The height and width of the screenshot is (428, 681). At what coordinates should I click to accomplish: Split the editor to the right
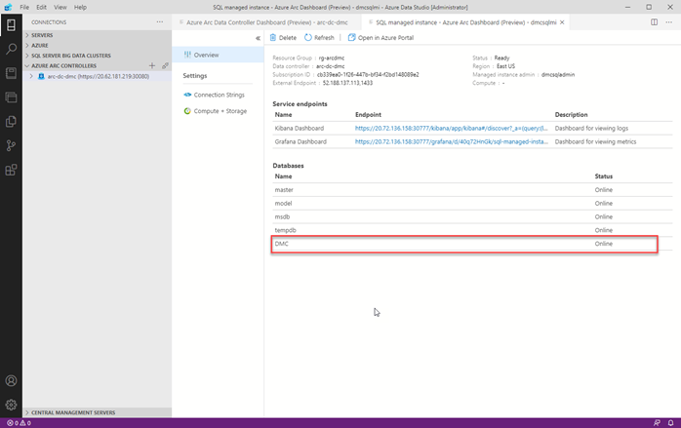[654, 22]
